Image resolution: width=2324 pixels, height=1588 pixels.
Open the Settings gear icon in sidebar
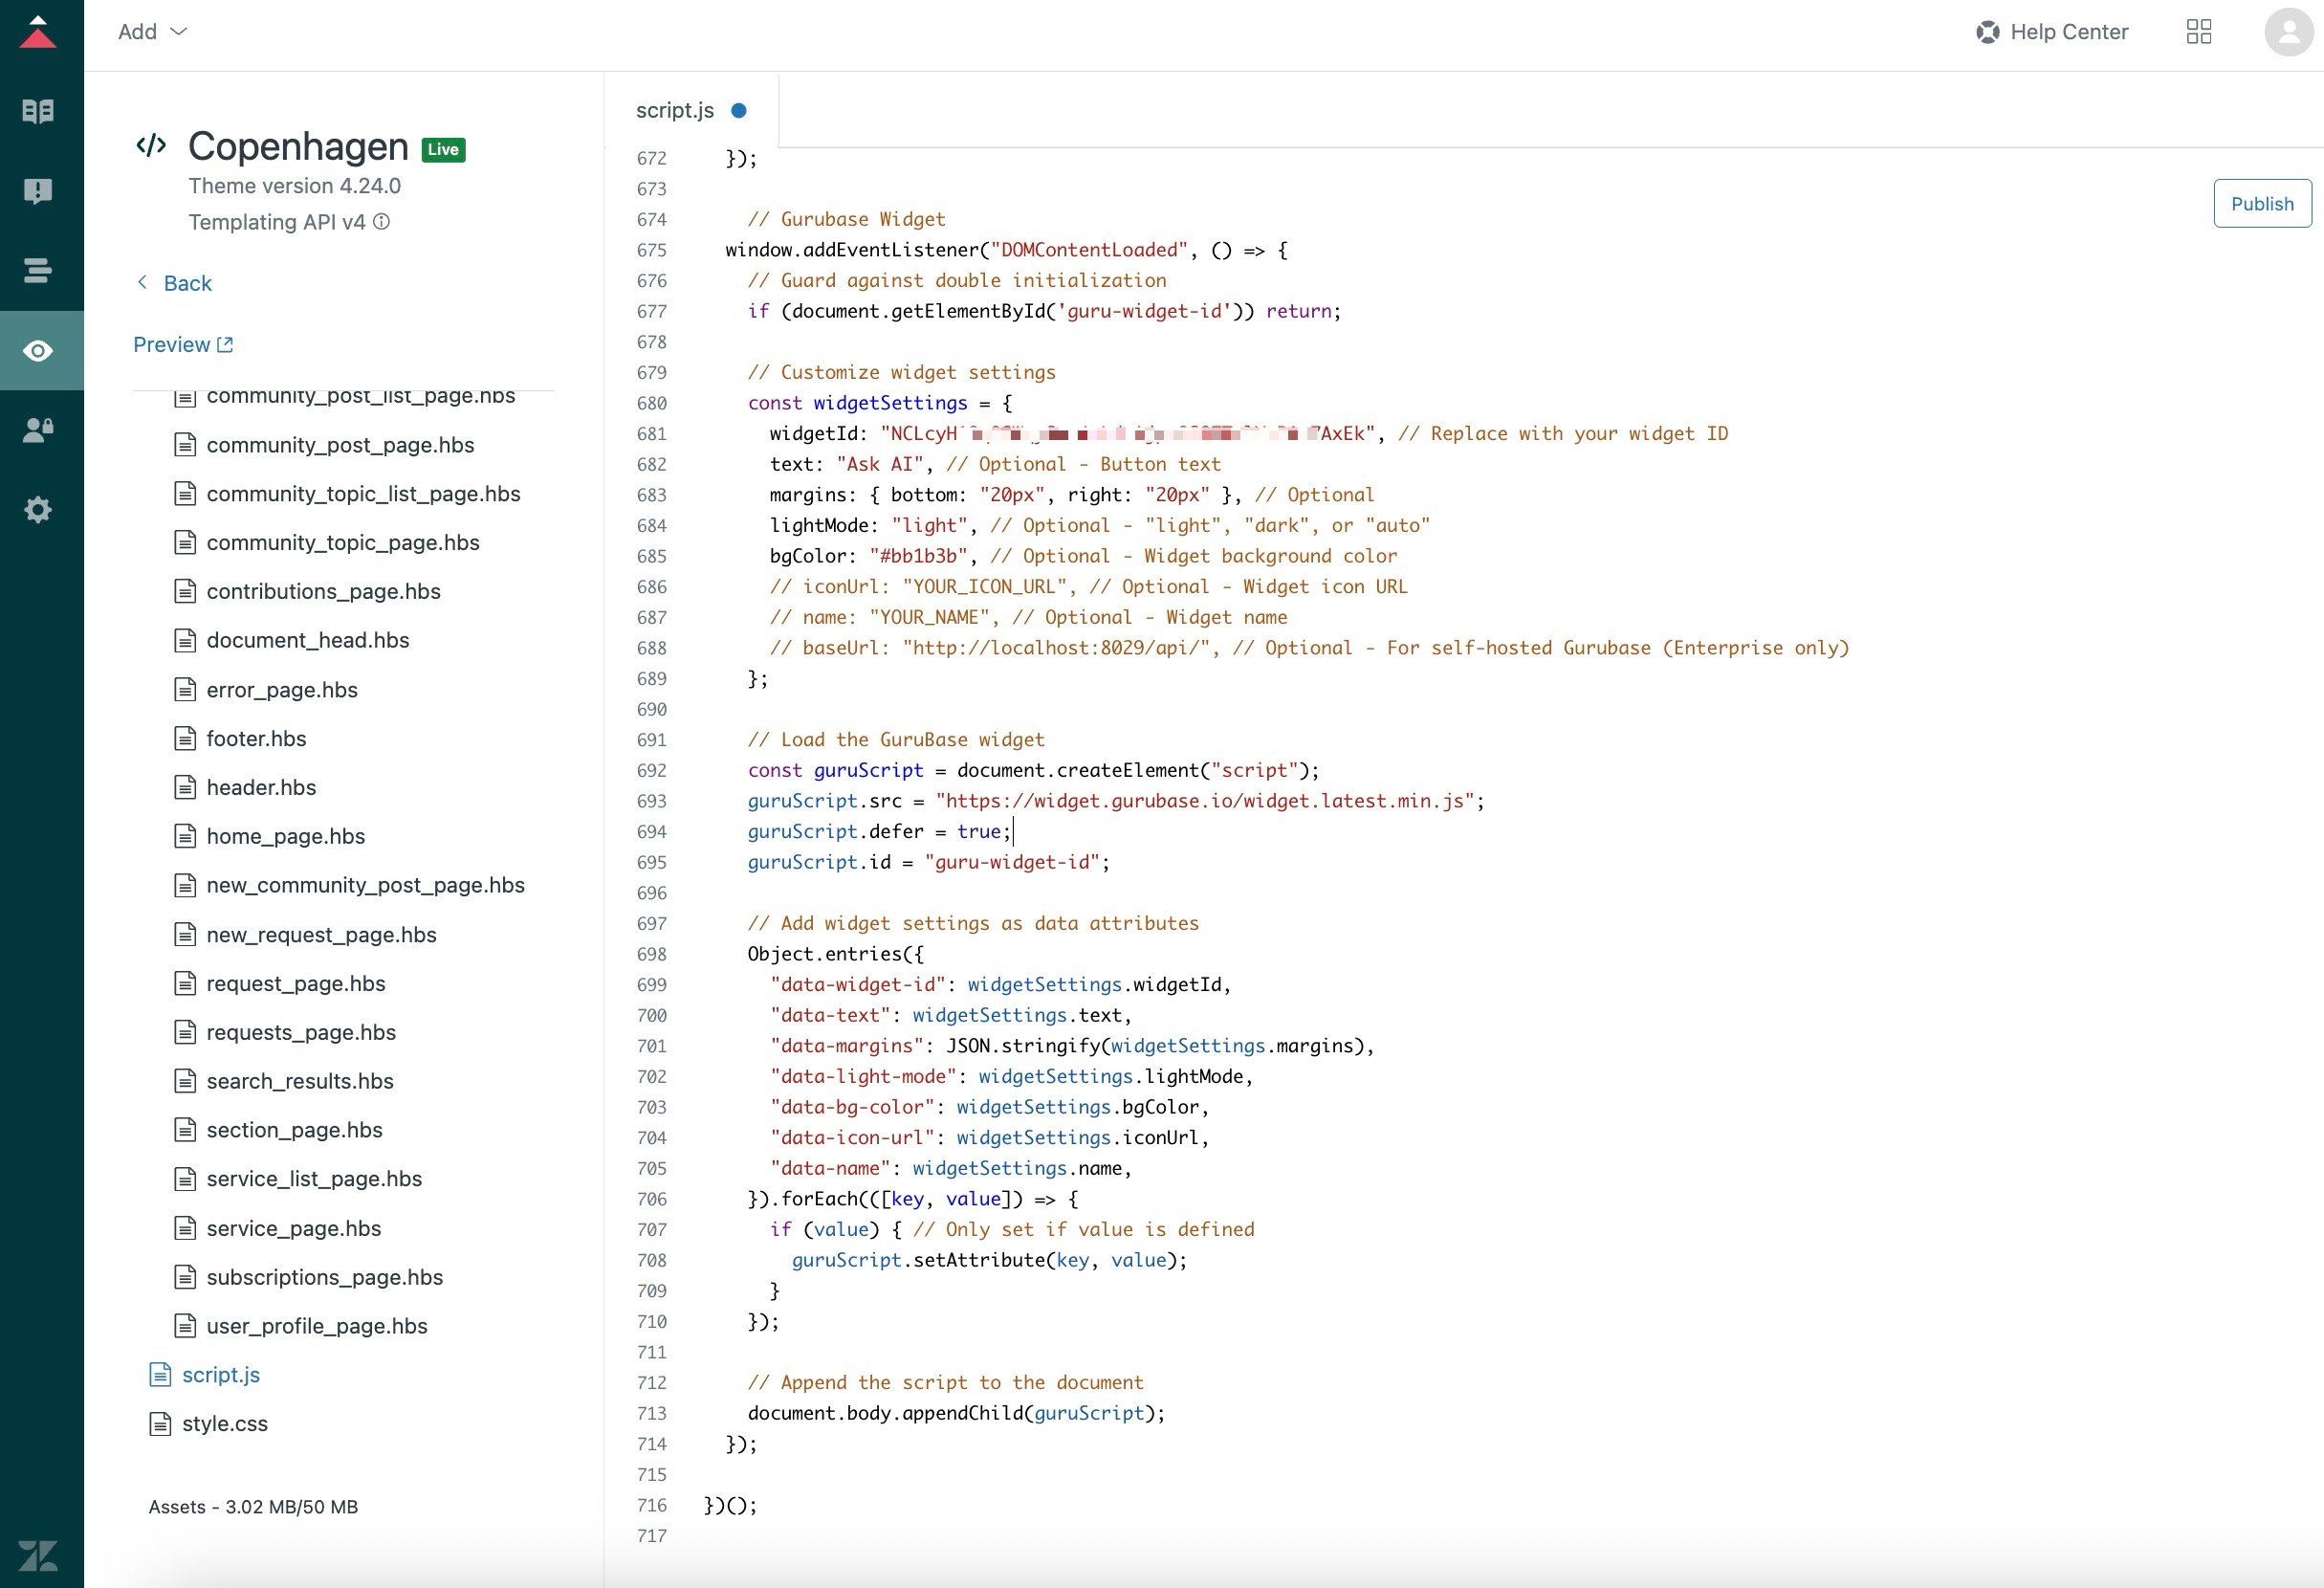[38, 510]
